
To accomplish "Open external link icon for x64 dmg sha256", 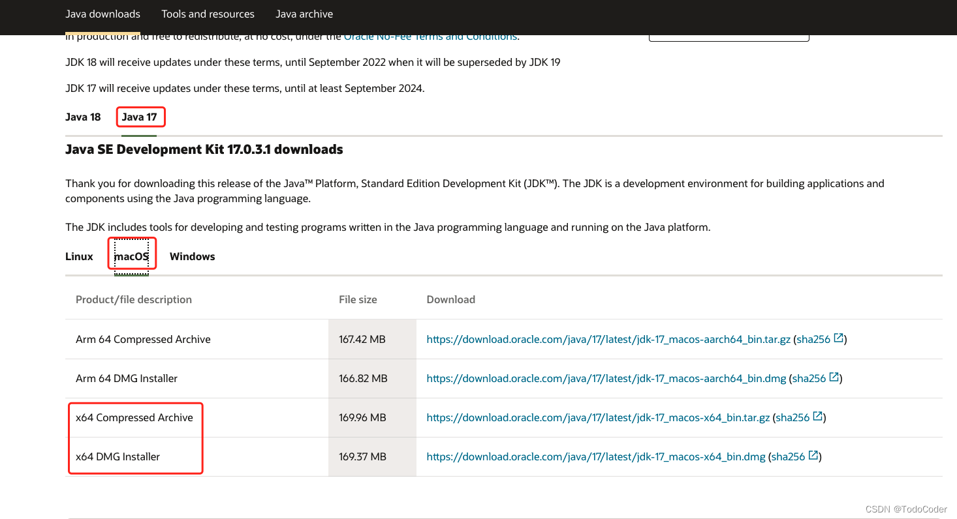I will [813, 456].
